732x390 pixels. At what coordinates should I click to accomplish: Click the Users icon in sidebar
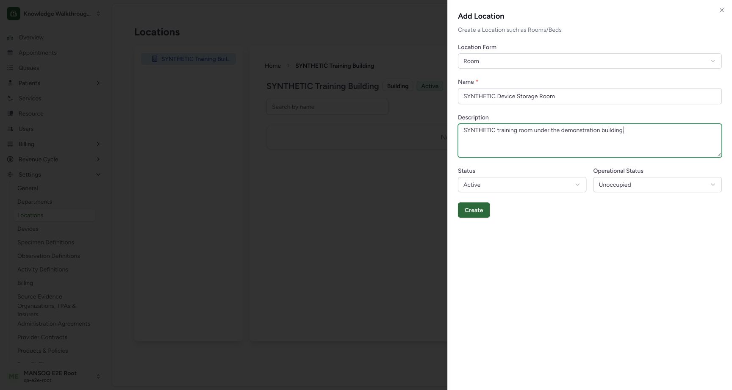(x=10, y=129)
